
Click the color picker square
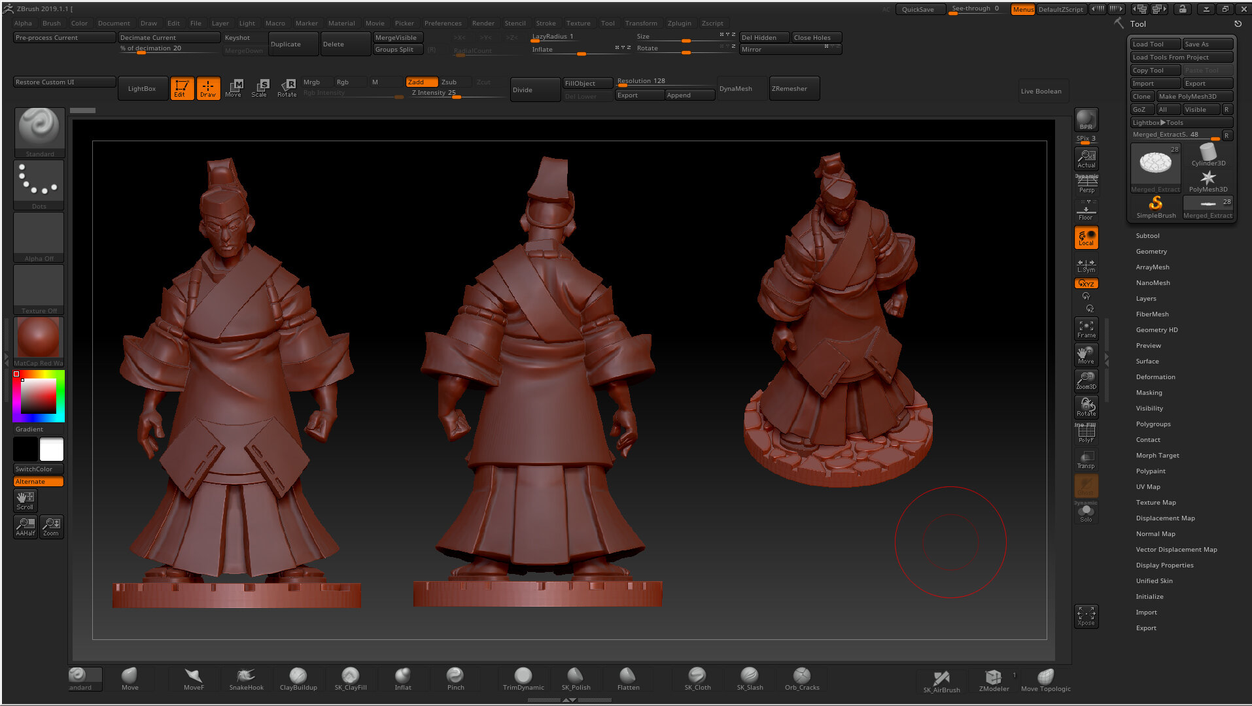tap(39, 396)
